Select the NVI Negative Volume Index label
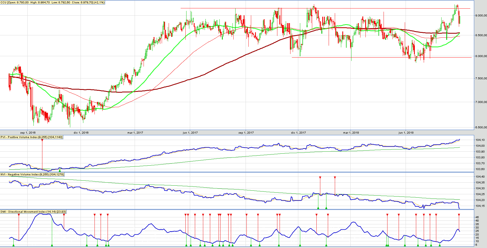The width and height of the screenshot is (487, 248). point(32,175)
